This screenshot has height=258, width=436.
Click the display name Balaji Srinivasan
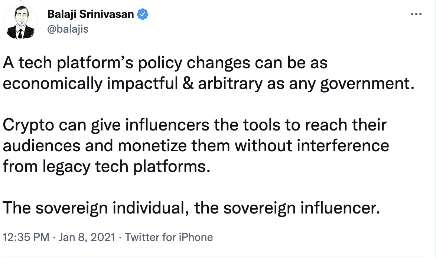[91, 14]
